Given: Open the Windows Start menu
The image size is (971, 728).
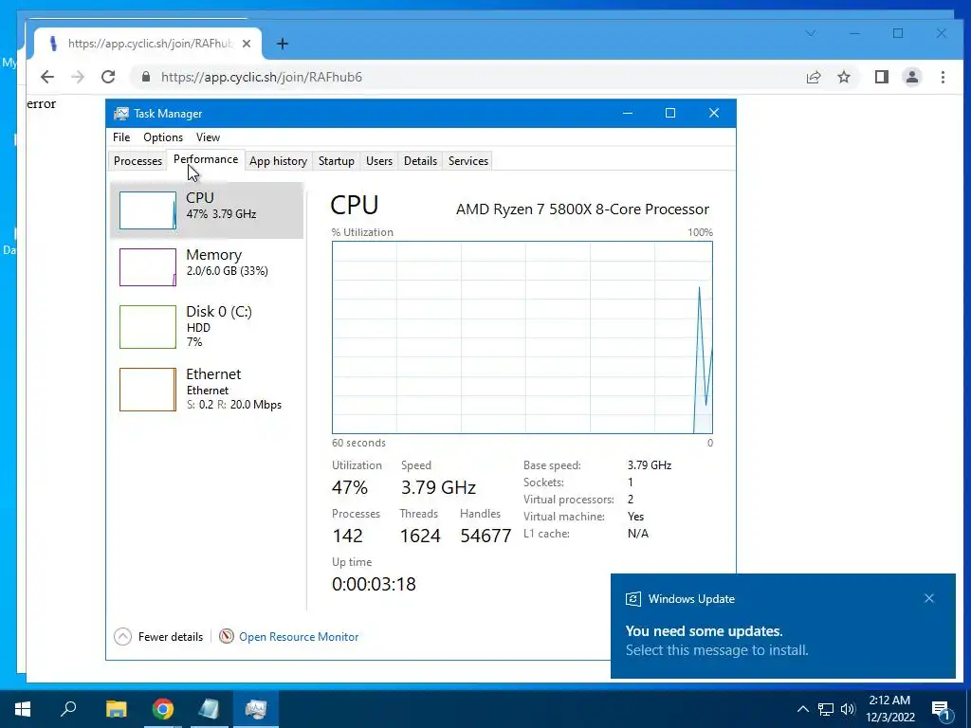Looking at the screenshot, I should point(23,709).
